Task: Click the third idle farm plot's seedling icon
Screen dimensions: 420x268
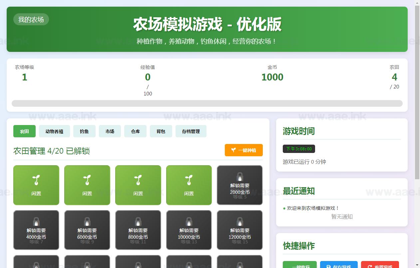Action: pos(138,180)
